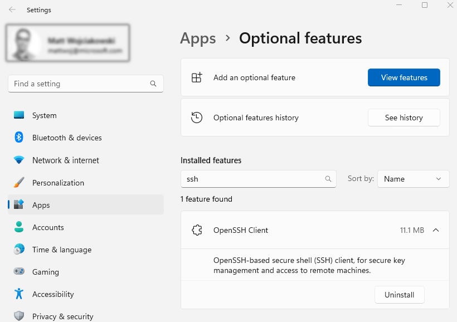Collapse the OpenSSH Client details chevron

(436, 230)
